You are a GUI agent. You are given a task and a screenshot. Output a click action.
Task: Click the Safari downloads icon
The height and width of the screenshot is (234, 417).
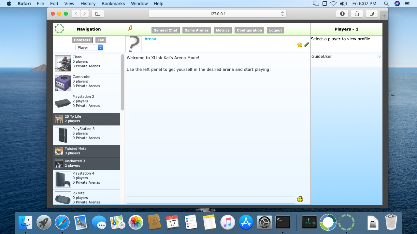coord(342,14)
